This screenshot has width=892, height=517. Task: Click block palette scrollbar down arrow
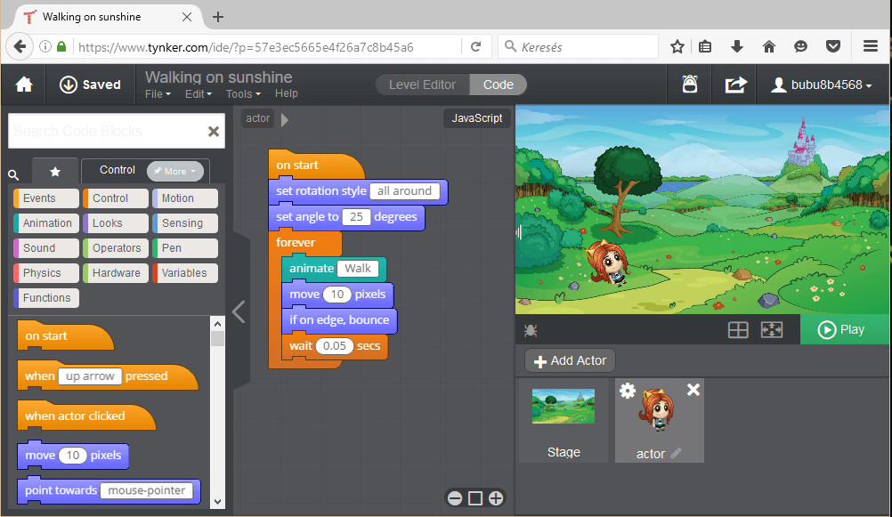(217, 502)
